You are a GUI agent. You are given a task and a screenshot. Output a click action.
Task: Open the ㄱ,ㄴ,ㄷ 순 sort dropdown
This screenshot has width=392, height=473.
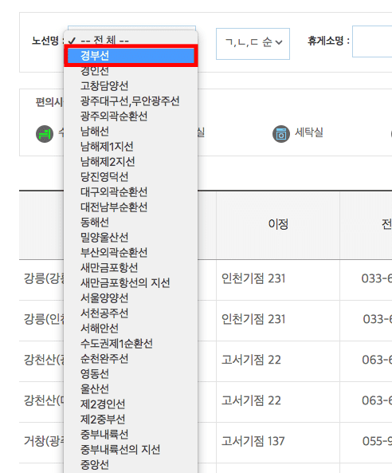point(253,44)
